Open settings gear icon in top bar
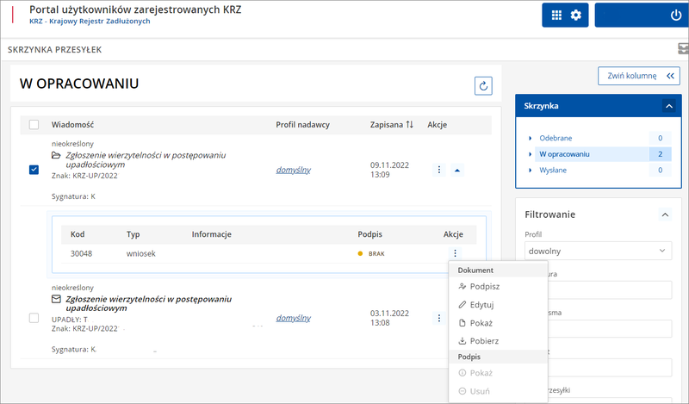 (x=575, y=16)
